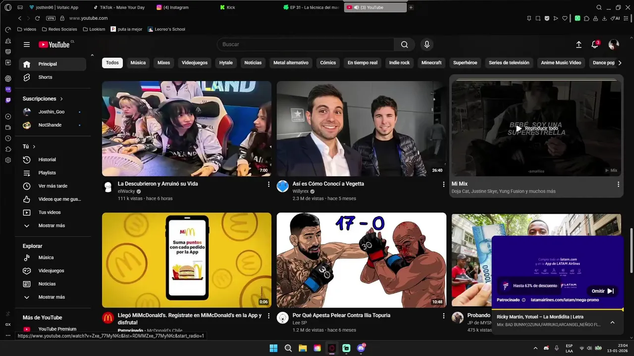The height and width of the screenshot is (356, 634).
Task: Skip the ad with Omitir
Action: coord(603,291)
